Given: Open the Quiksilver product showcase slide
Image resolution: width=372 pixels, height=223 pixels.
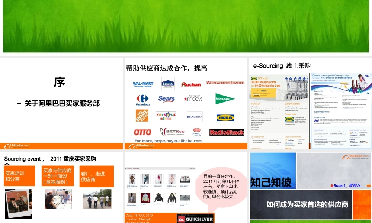Looking at the screenshot, I should (x=186, y=187).
